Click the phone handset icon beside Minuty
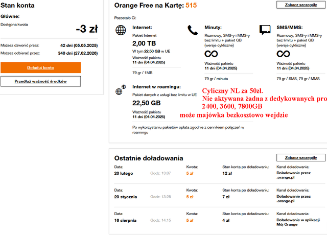327x235 pixels. [x=193, y=30]
